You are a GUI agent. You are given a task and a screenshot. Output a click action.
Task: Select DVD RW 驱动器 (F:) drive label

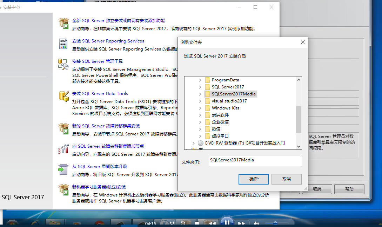coord(245,143)
